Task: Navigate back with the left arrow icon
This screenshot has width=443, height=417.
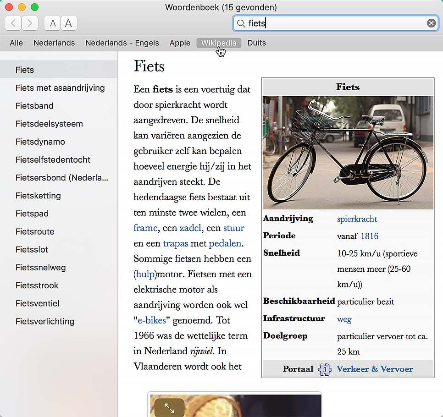Action: [13, 23]
